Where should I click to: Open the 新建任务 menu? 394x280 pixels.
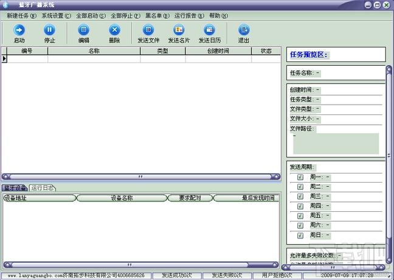[x=21, y=15]
